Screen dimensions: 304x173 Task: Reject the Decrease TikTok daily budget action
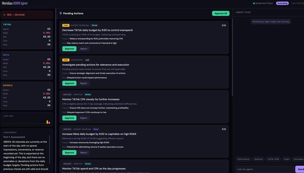click(x=84, y=49)
